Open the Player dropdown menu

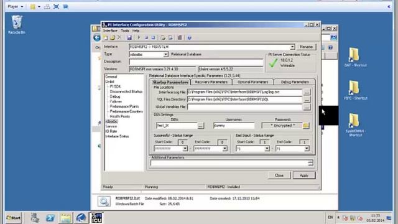[15, 7]
